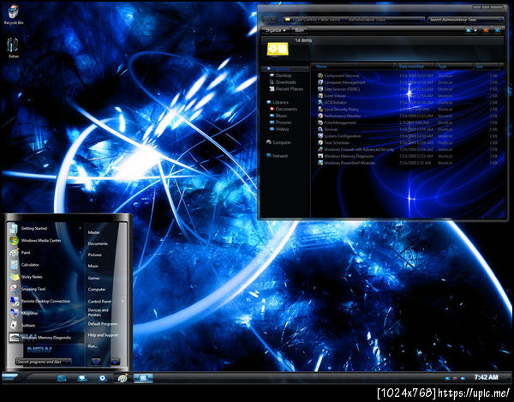Sort by Date modified column header
The width and height of the screenshot is (514, 402).
click(x=416, y=67)
